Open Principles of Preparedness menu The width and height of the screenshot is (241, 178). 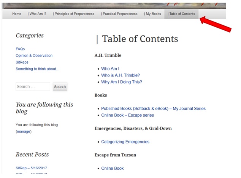pyautogui.click(x=73, y=14)
